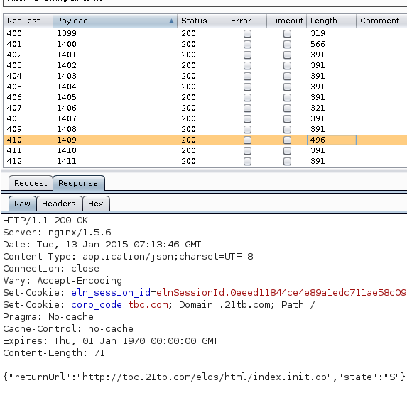Select request row 402
Image resolution: width=407 pixels, height=395 pixels.
(205, 55)
